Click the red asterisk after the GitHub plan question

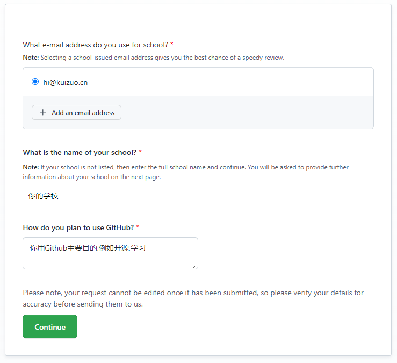[138, 228]
